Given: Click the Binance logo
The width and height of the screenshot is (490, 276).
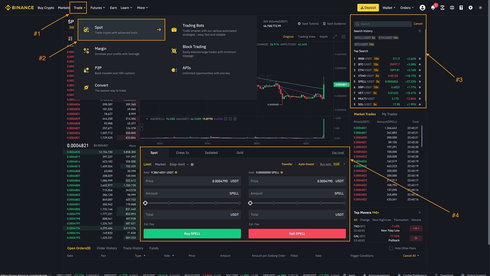Looking at the screenshot, I should pyautogui.click(x=19, y=8).
